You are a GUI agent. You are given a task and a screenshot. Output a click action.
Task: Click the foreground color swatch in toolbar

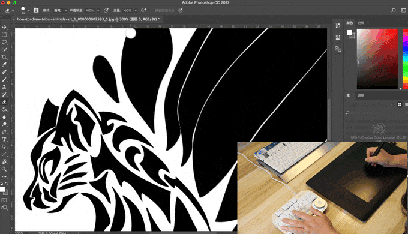(2, 189)
